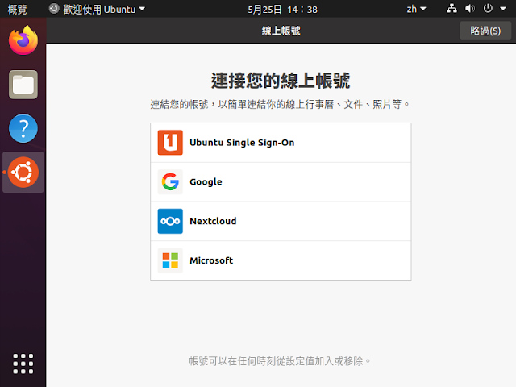Select Ubuntu Single Sign-On account
Viewport: 516px width, 387px height.
pyautogui.click(x=281, y=143)
